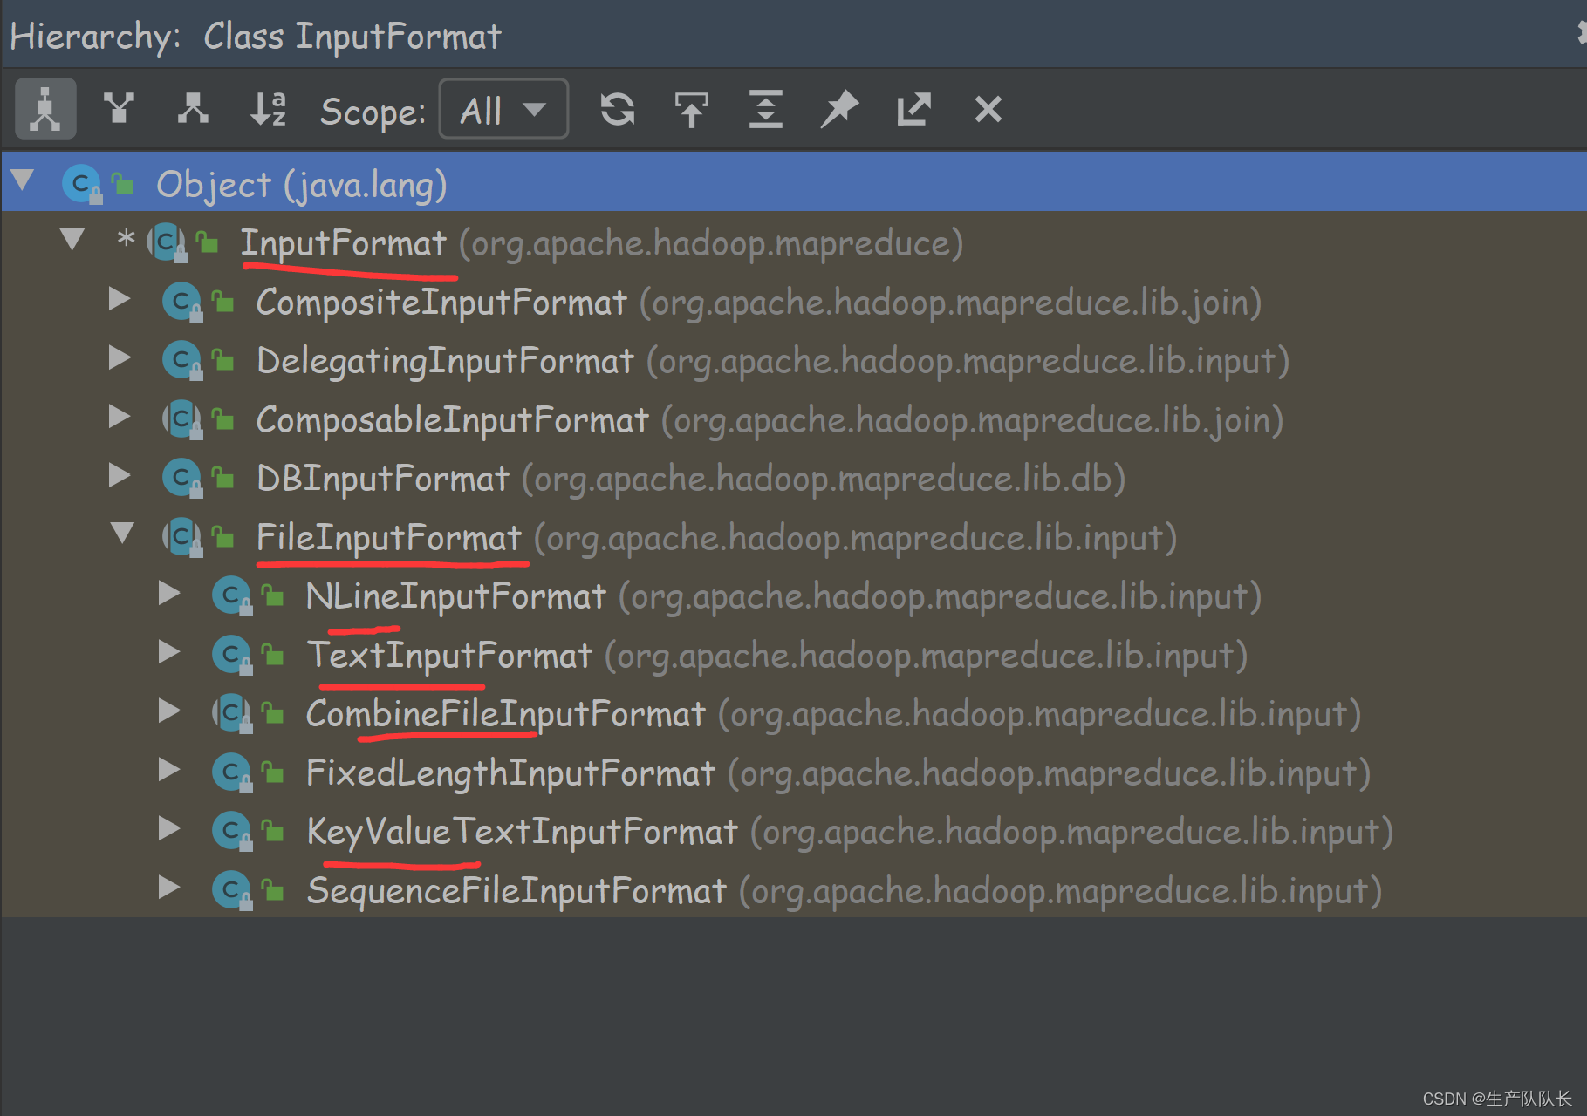Click class icon beside TextInputFormat
Viewport: 1587px width, 1116px height.
232,655
